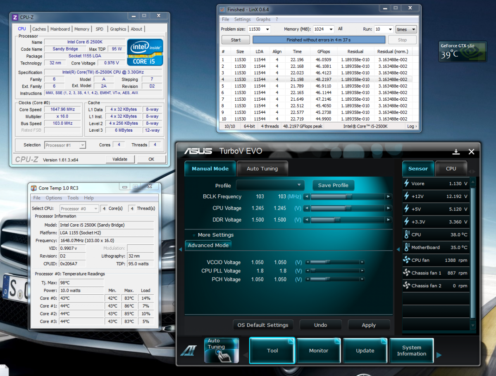The width and height of the screenshot is (496, 376).
Task: Open the Graphics tab in CPU-Z
Action: pos(118,29)
